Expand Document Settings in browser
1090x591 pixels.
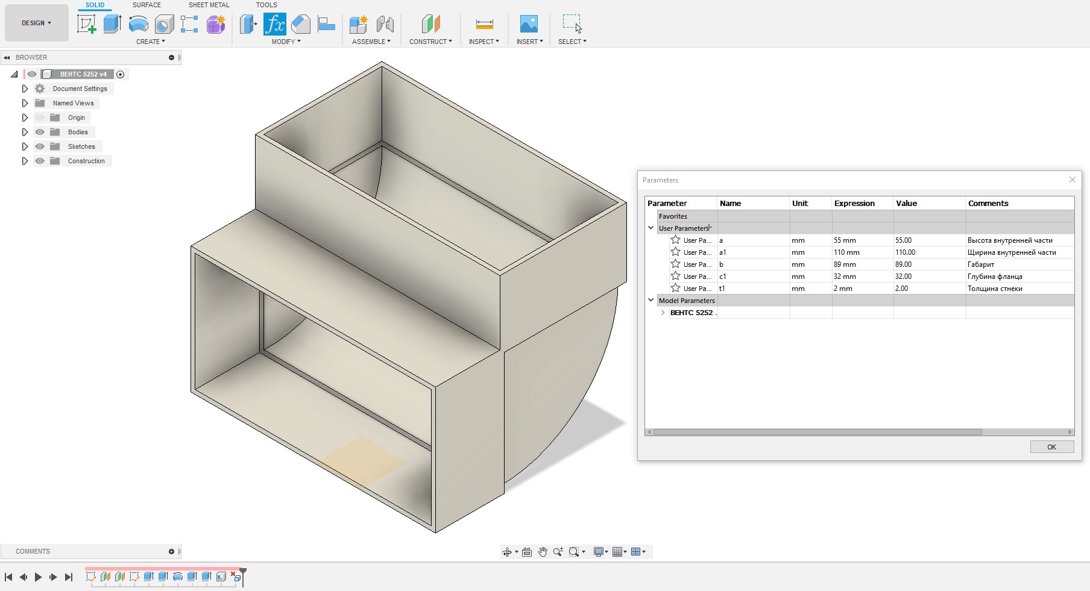[x=25, y=89]
